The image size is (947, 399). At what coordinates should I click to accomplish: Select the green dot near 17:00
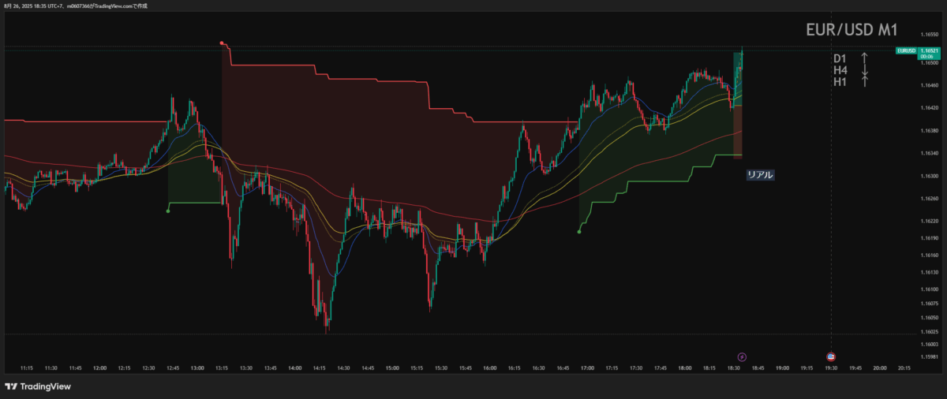579,231
